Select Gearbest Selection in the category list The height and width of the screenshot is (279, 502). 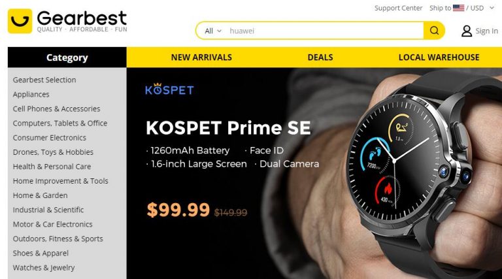pos(44,80)
